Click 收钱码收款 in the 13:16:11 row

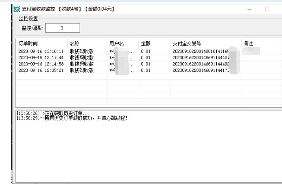coord(82,51)
